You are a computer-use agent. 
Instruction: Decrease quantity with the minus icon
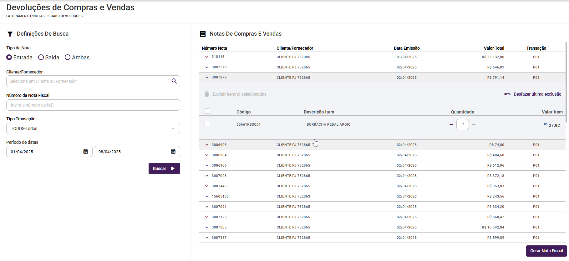(x=451, y=124)
